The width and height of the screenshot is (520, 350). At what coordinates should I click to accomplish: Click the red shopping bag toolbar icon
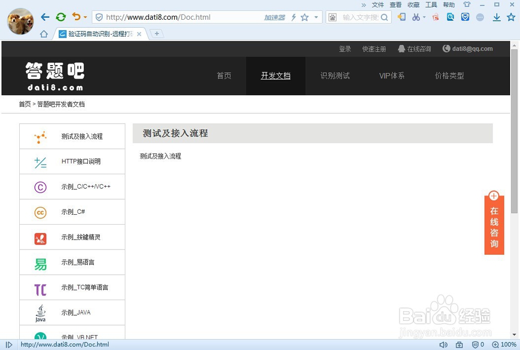435,17
